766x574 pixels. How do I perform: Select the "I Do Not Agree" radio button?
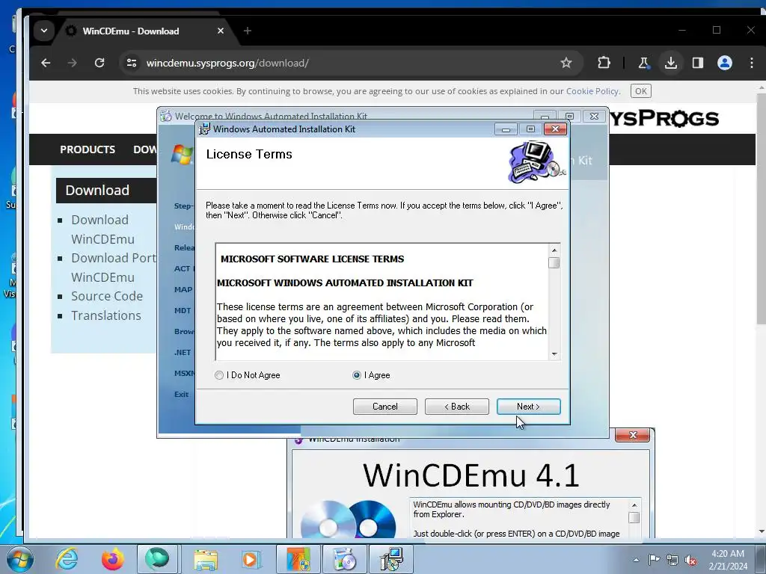click(219, 375)
